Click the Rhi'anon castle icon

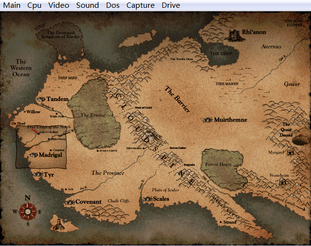point(234,35)
